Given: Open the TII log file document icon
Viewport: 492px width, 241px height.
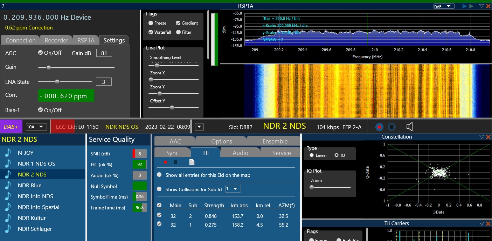Looking at the screenshot, I should 192,162.
